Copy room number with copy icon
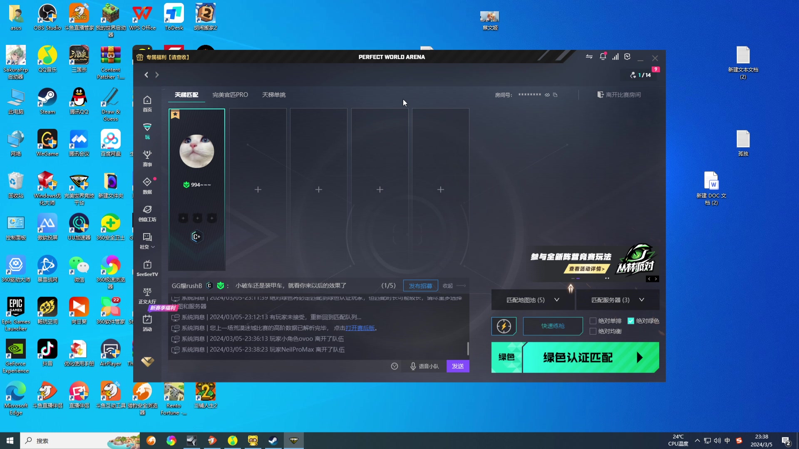The height and width of the screenshot is (449, 799). point(555,95)
